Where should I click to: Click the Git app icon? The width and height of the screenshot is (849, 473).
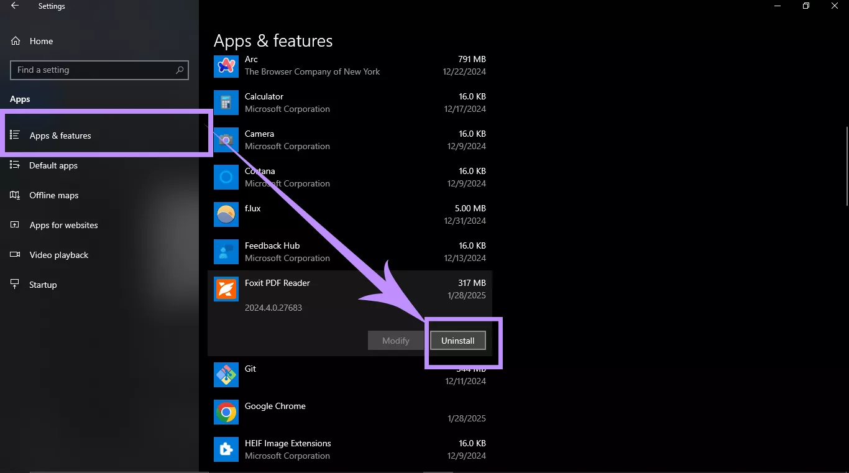pyautogui.click(x=226, y=375)
